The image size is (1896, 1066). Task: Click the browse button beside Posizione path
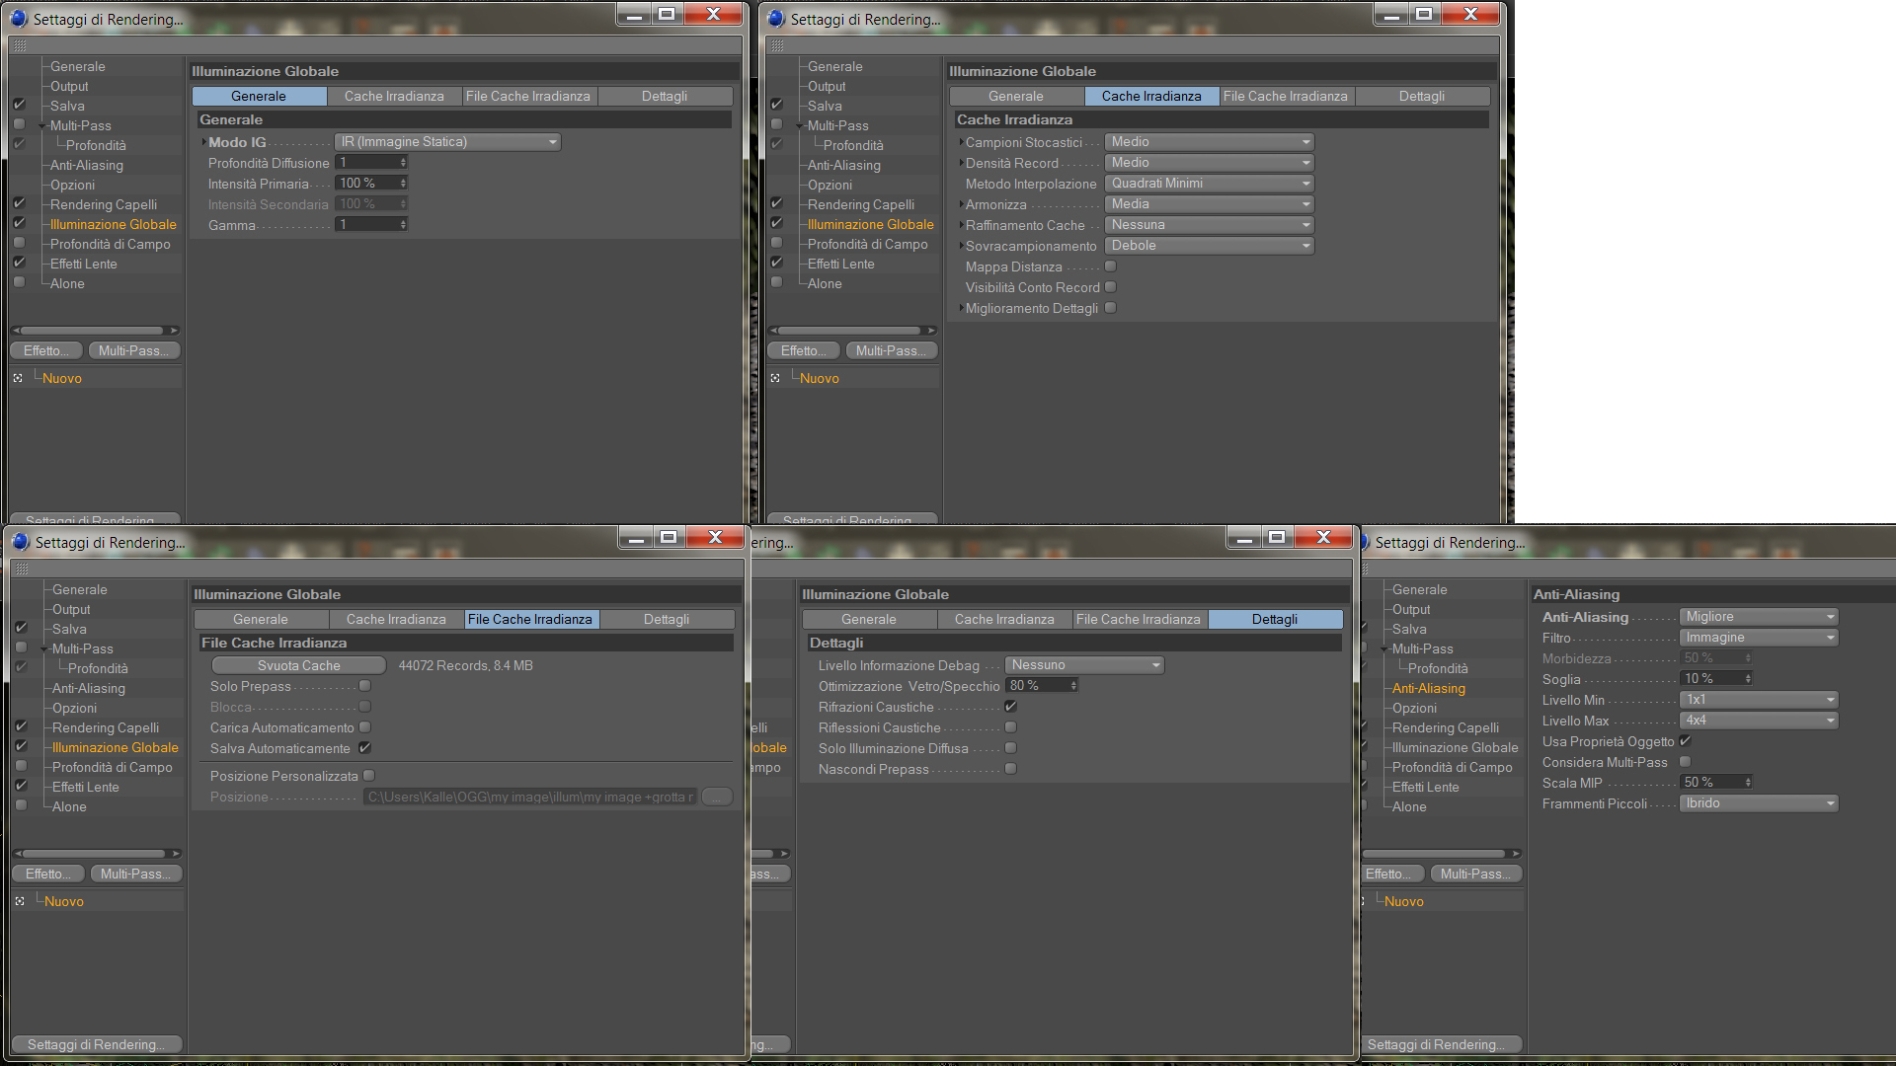(717, 797)
